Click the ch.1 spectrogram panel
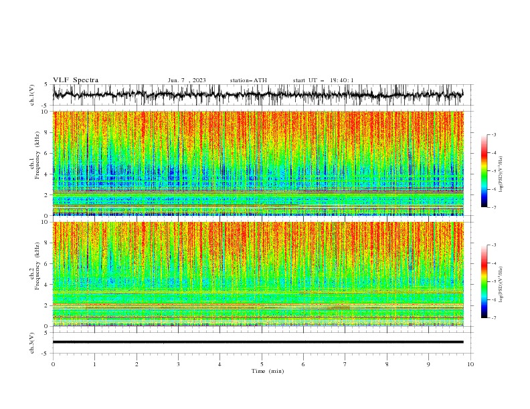 point(258,163)
